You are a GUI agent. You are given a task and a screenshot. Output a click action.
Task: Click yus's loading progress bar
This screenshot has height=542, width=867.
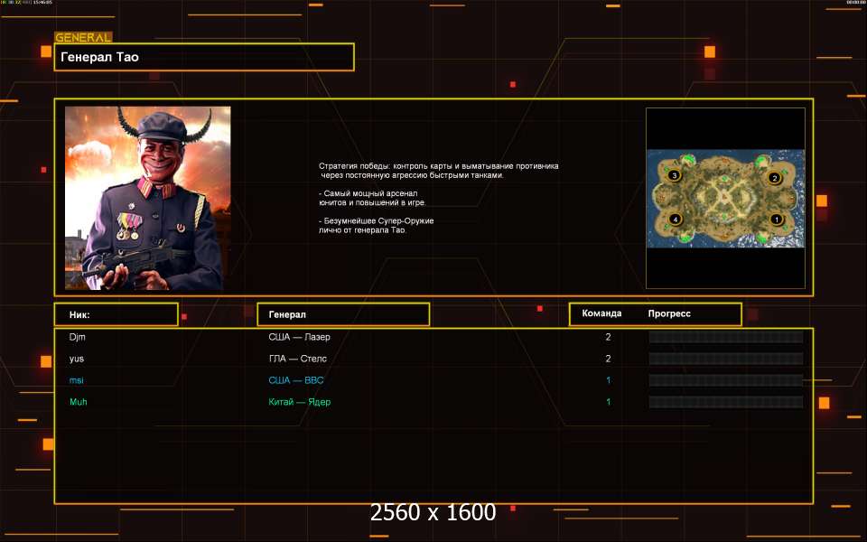[x=726, y=359]
